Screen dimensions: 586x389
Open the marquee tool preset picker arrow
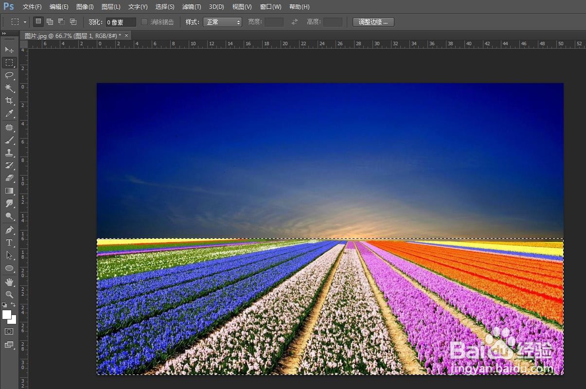[x=25, y=22]
